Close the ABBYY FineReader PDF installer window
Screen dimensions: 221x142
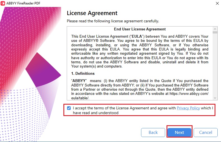(217, 3)
